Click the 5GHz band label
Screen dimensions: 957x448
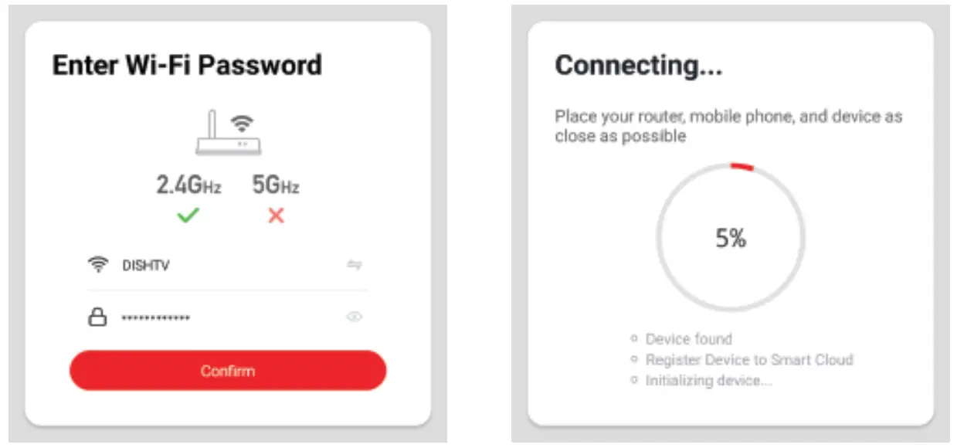[x=276, y=185]
